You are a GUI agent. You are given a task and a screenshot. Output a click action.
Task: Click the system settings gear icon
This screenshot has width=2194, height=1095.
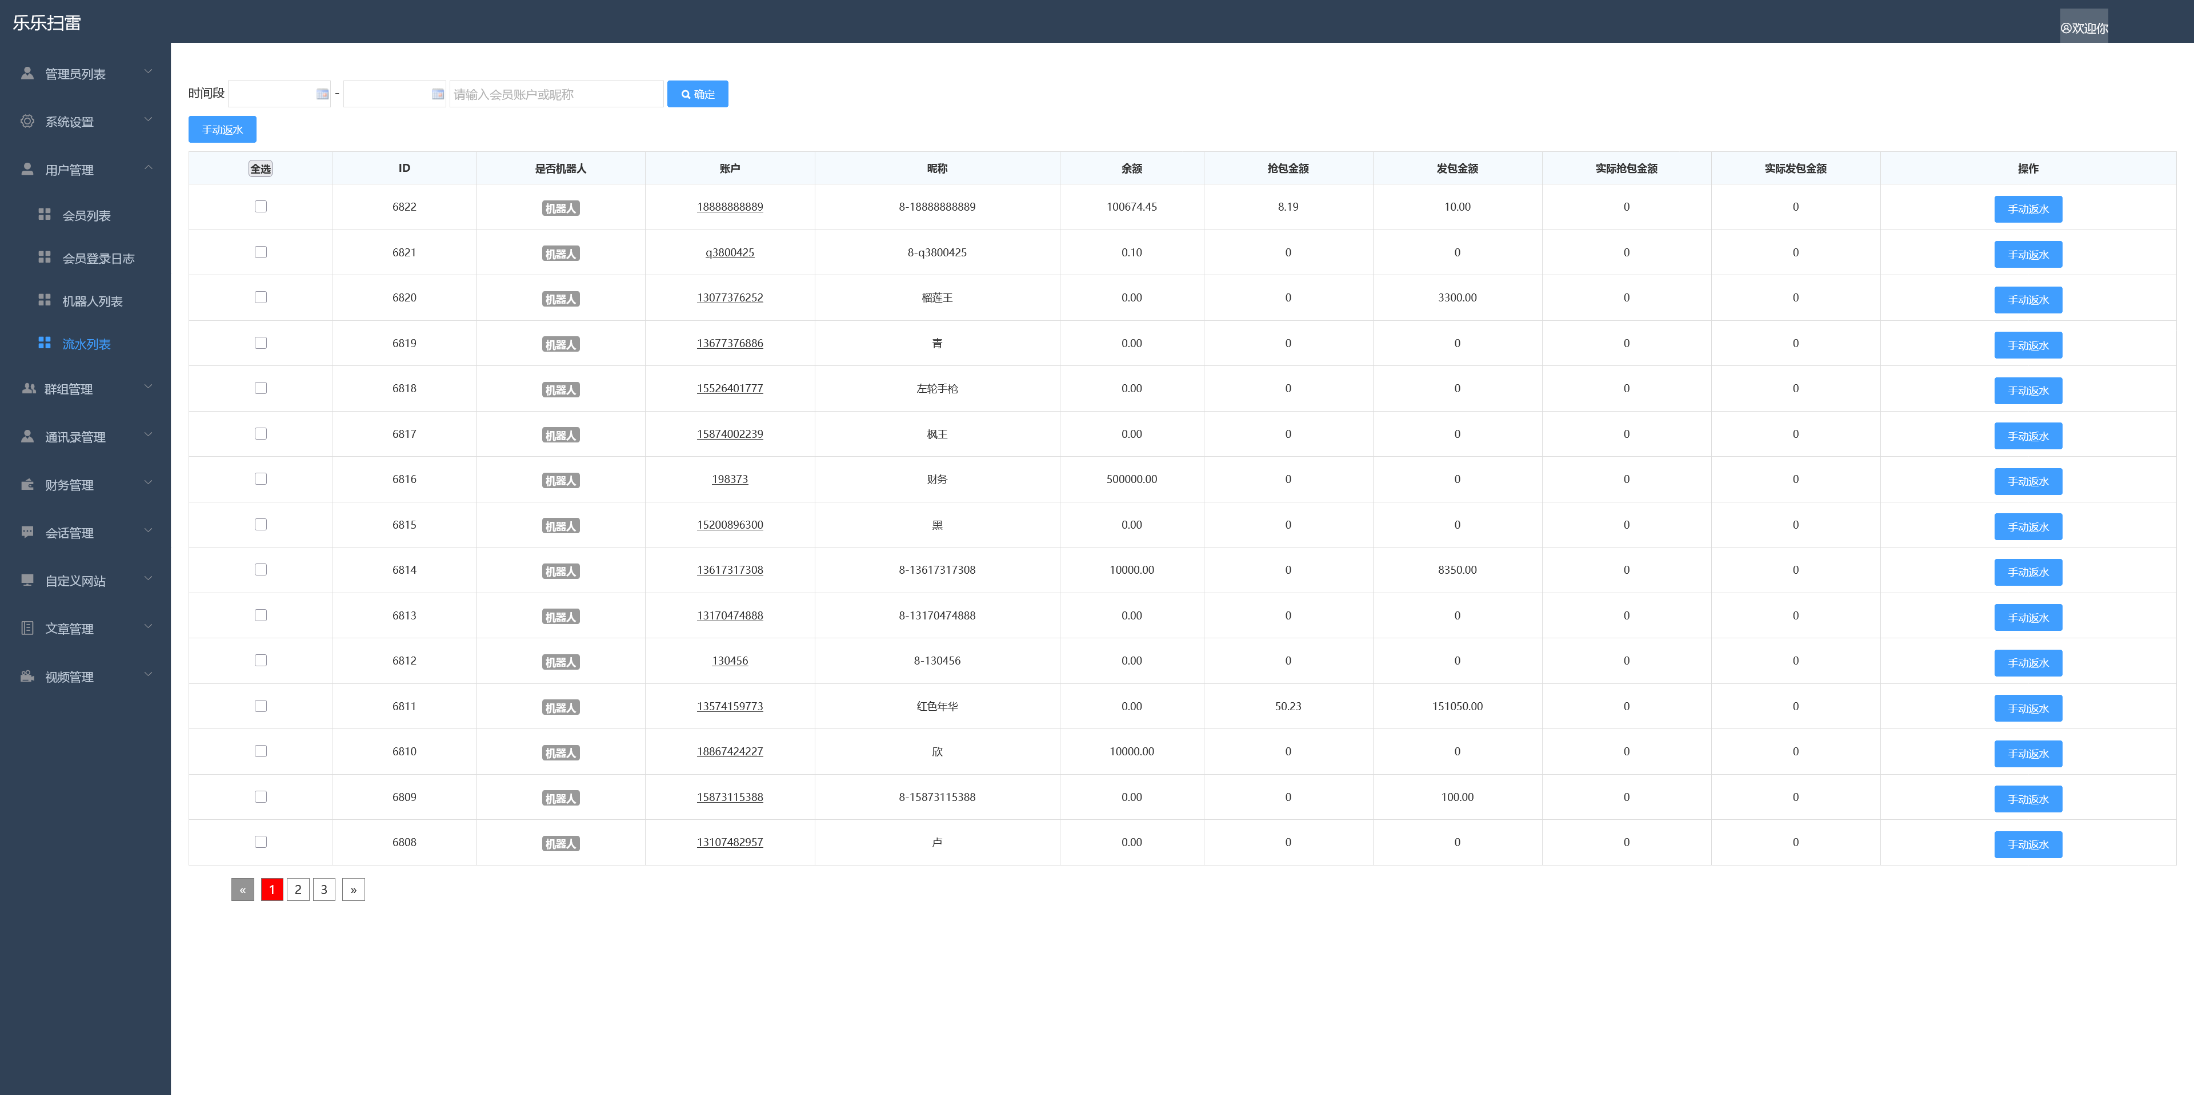27,122
